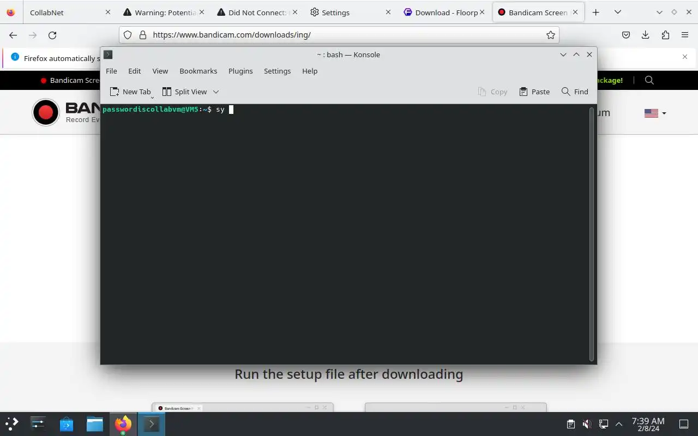Click the Find button in Konsole

click(575, 92)
